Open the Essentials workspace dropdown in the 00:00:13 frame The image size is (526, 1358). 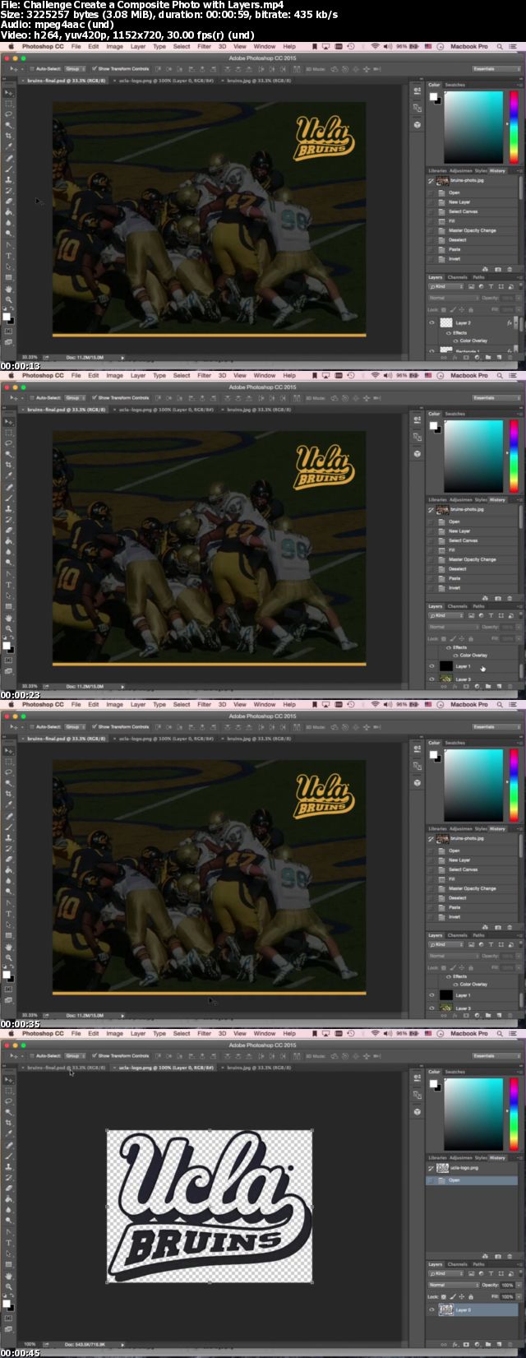(496, 69)
